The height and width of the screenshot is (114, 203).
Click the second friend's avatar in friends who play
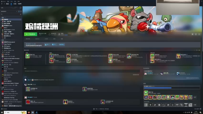pos(162,73)
